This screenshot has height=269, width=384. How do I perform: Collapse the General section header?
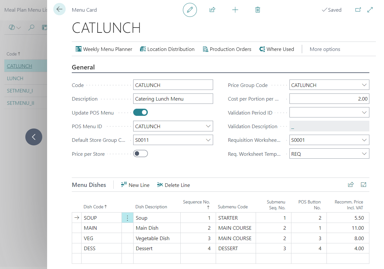pos(83,67)
